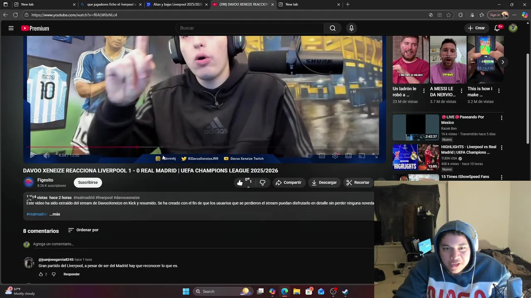
Task: Focus the YouTube Buscar search field
Action: [250, 28]
